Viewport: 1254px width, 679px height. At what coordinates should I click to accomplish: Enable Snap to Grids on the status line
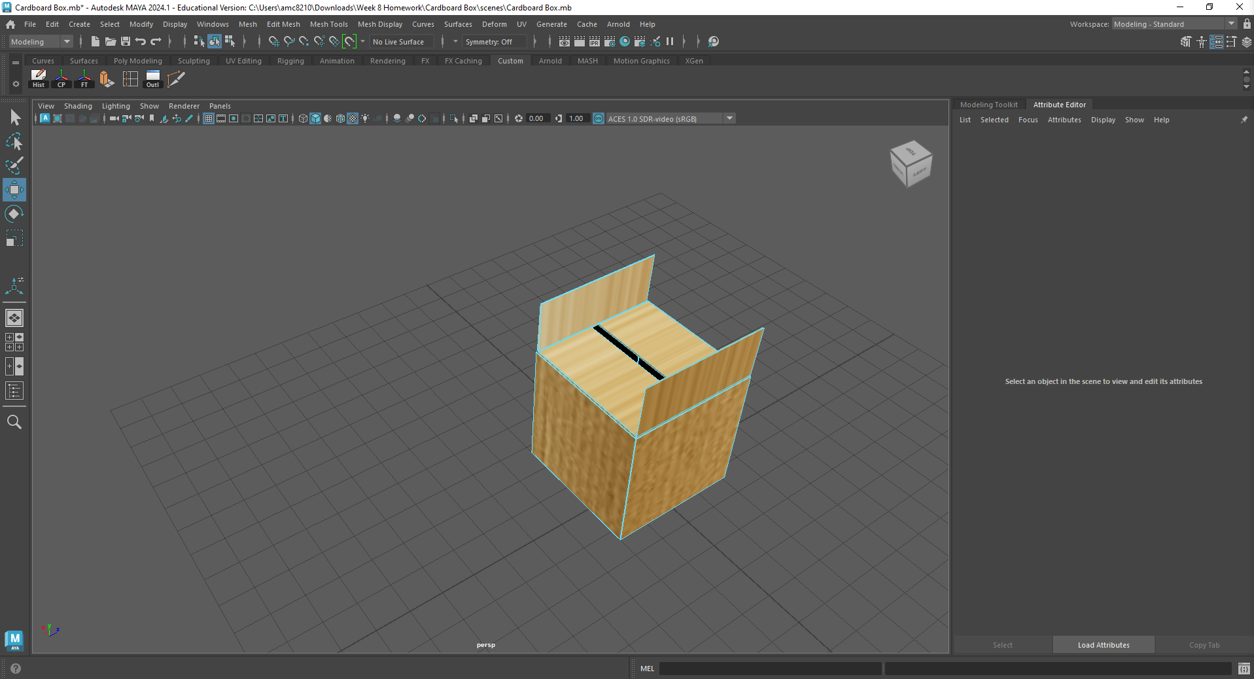click(x=273, y=41)
